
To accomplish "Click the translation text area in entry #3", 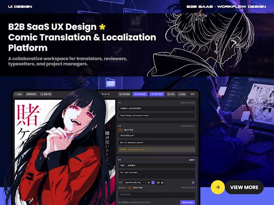I will point(157,174).
